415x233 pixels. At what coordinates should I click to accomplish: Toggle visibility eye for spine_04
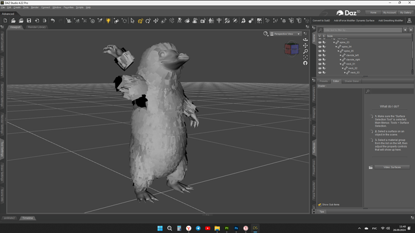[x=320, y=47]
